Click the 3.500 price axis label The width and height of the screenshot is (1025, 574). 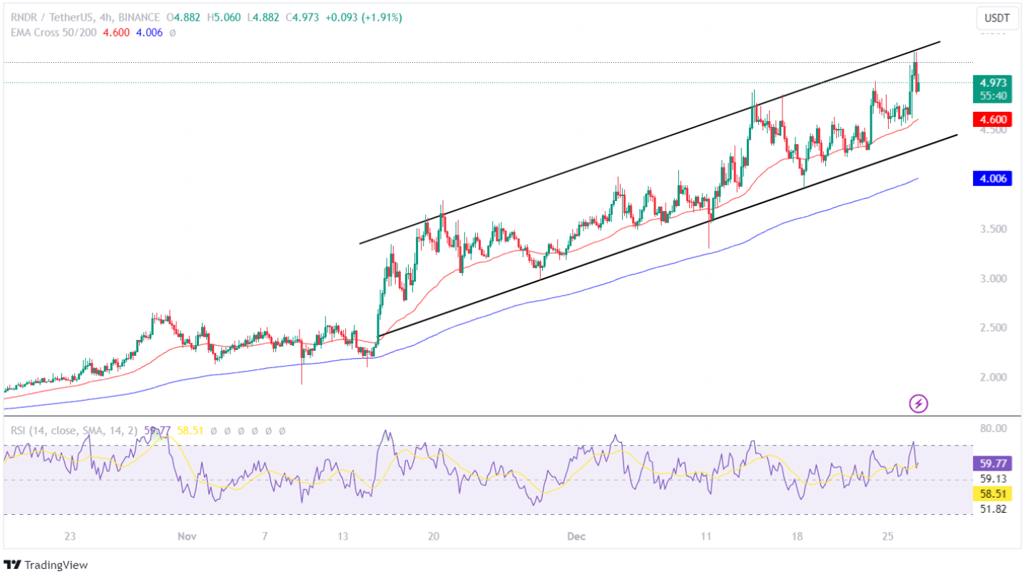point(993,229)
